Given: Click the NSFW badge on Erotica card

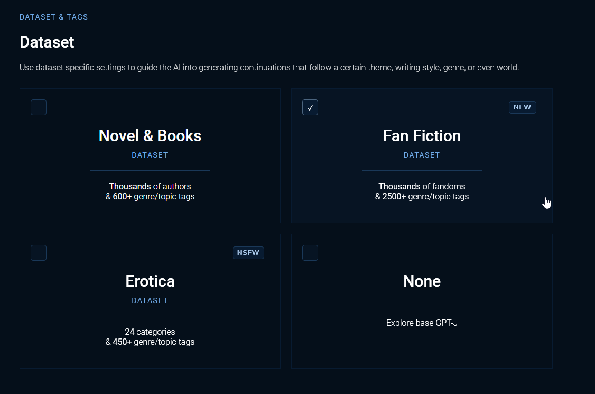Looking at the screenshot, I should click(248, 253).
